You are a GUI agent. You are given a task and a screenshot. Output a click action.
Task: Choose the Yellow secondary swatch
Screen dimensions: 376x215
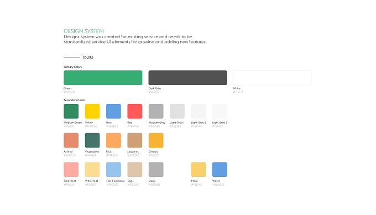point(92,111)
